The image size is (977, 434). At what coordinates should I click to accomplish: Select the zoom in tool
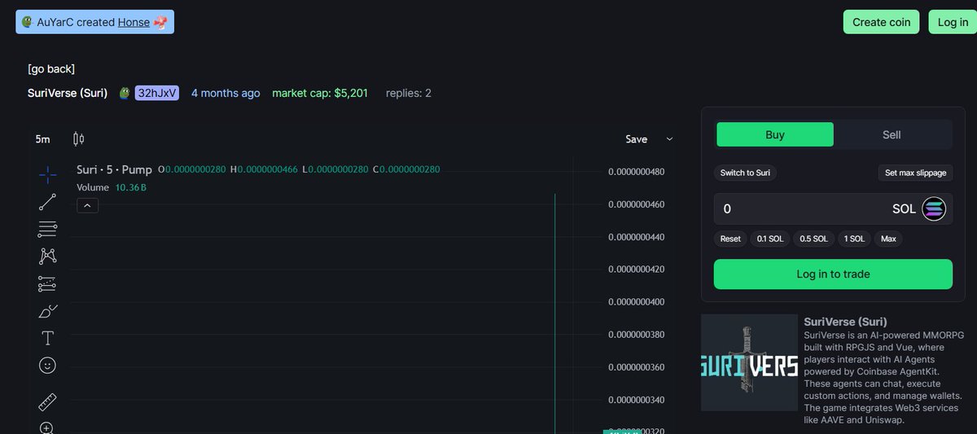pyautogui.click(x=47, y=428)
